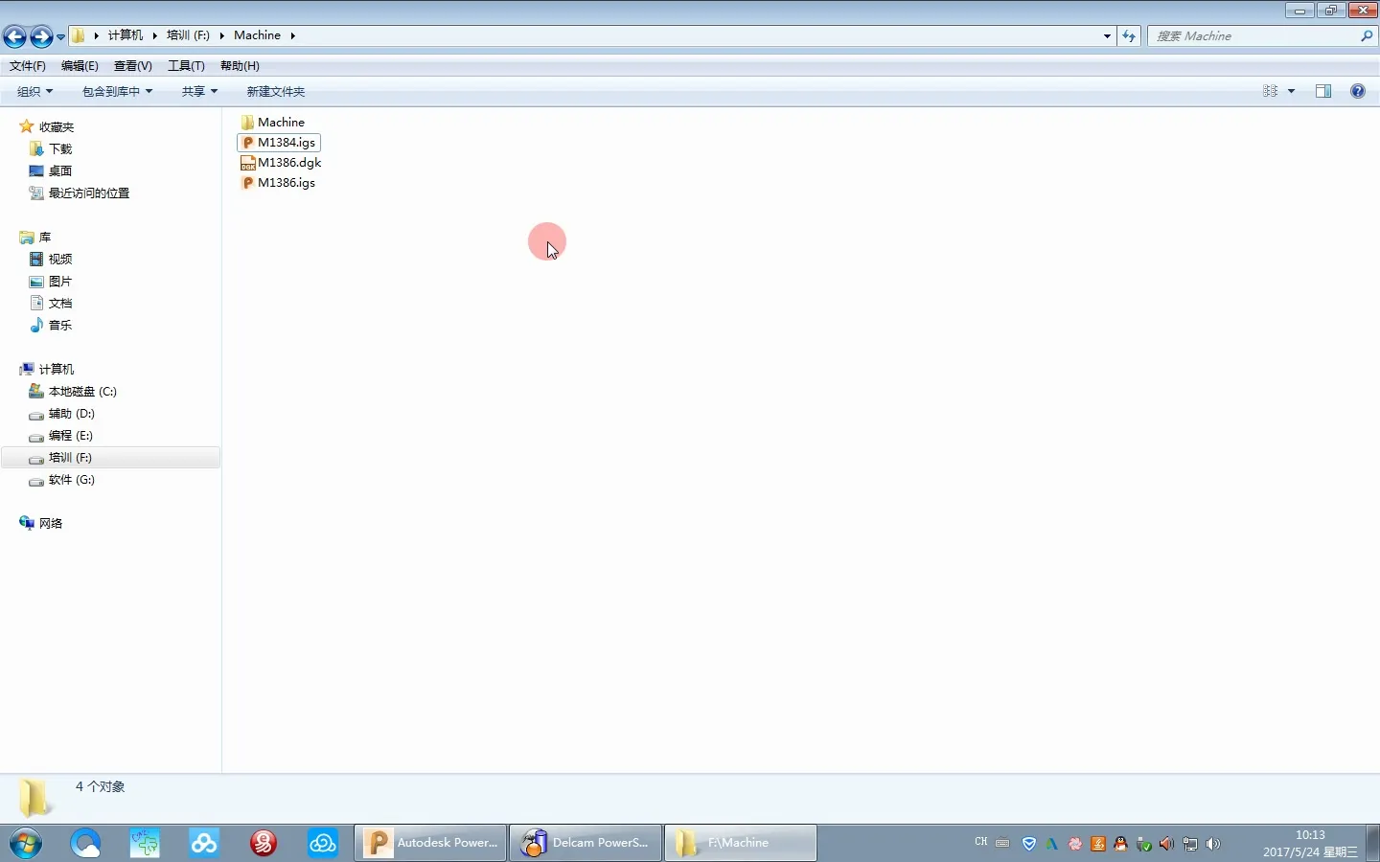This screenshot has height=862, width=1380.
Task: Switch to Autodesk Power... taskbar button
Action: [x=430, y=843]
